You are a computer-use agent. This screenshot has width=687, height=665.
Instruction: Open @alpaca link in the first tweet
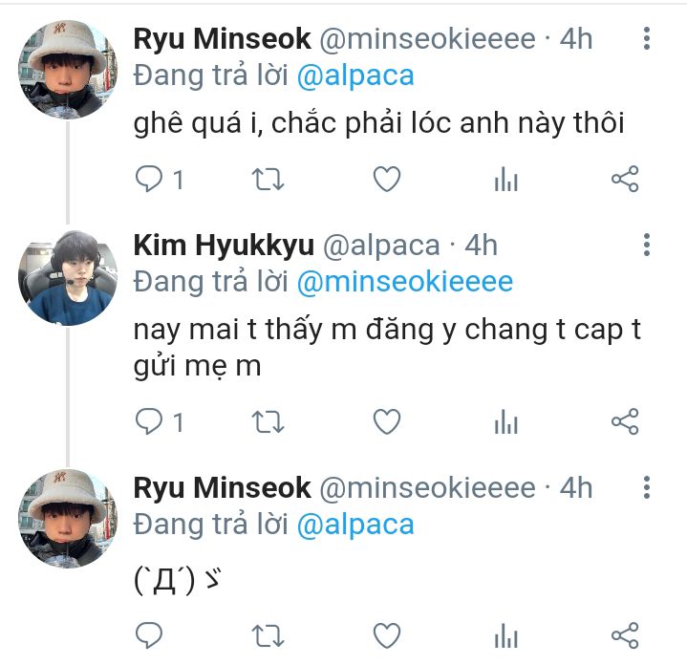355,75
